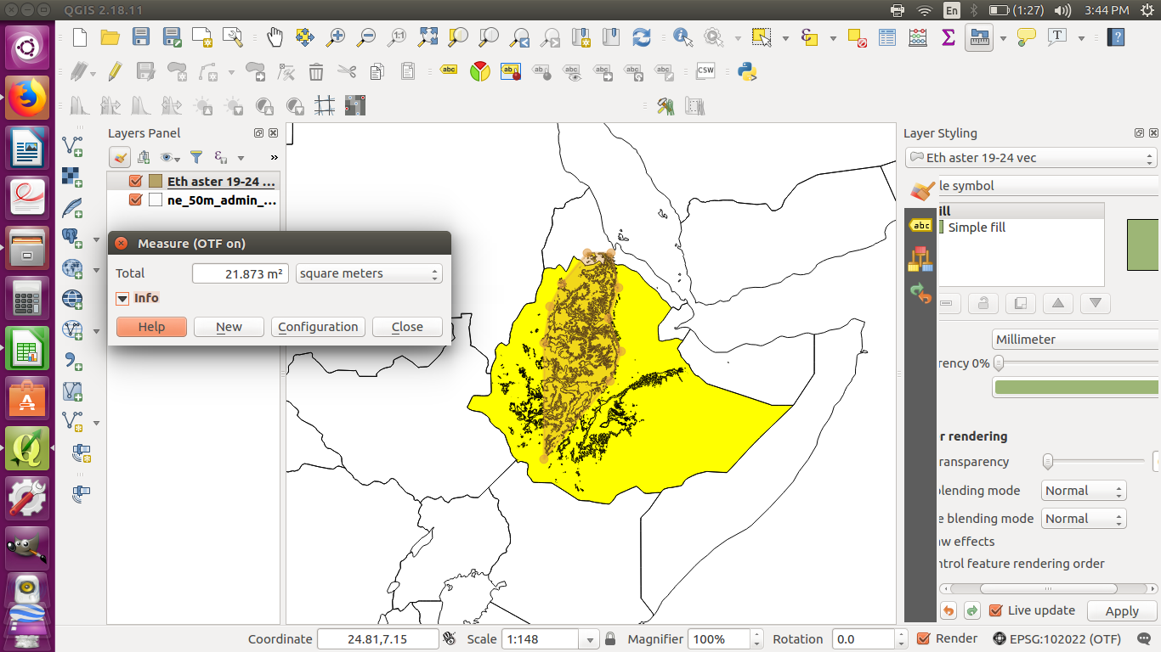This screenshot has width=1161, height=652.
Task: Click filter legend funnel icon in Layers Panel
Action: pos(196,157)
